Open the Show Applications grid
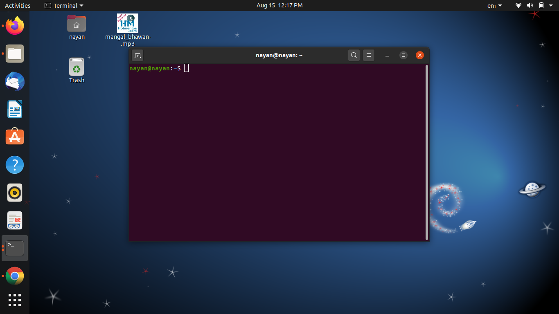The width and height of the screenshot is (559, 314). coord(15,300)
